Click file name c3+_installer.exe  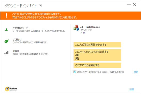(x=90, y=27)
